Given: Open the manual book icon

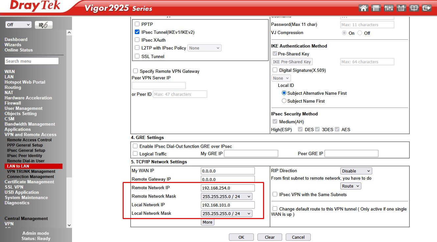Looking at the screenshot, I should click(x=414, y=8).
